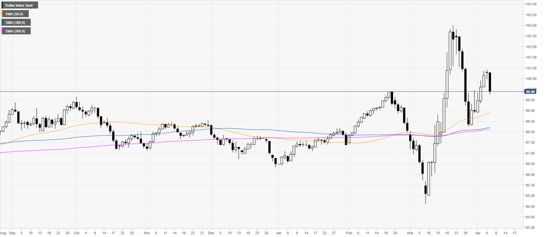The width and height of the screenshot is (546, 237).
Task: Select the Sep label on the date axis
Action: pos(12,234)
